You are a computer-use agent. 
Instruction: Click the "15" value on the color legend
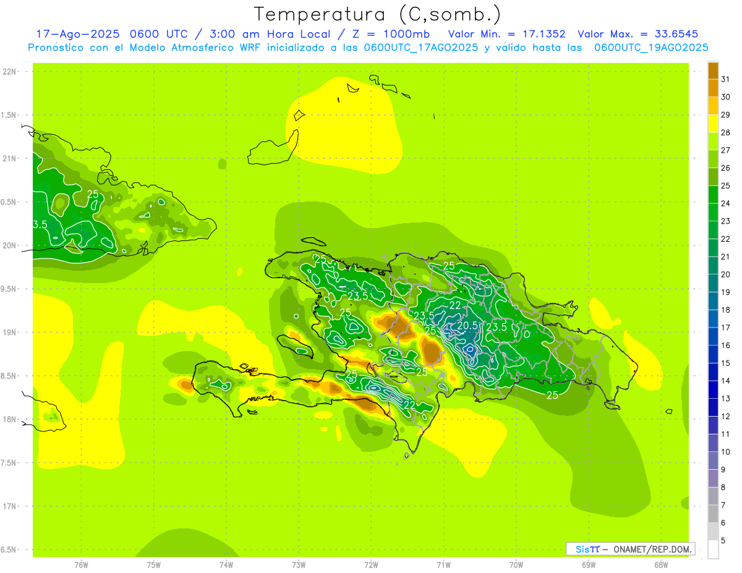(725, 363)
